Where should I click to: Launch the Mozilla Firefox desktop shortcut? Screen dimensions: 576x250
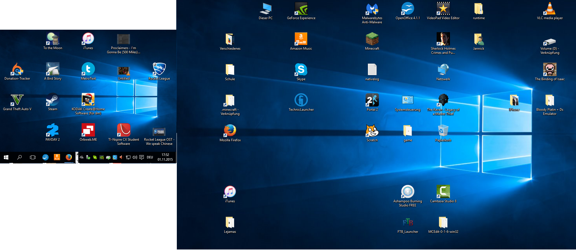230,133
